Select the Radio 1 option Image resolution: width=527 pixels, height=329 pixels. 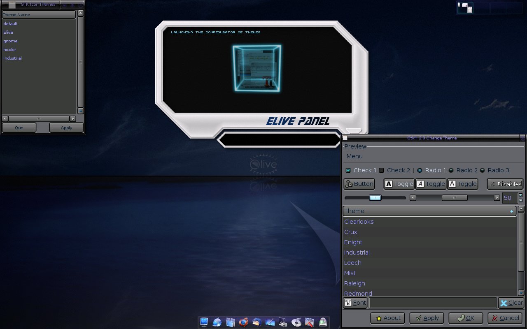(x=420, y=170)
